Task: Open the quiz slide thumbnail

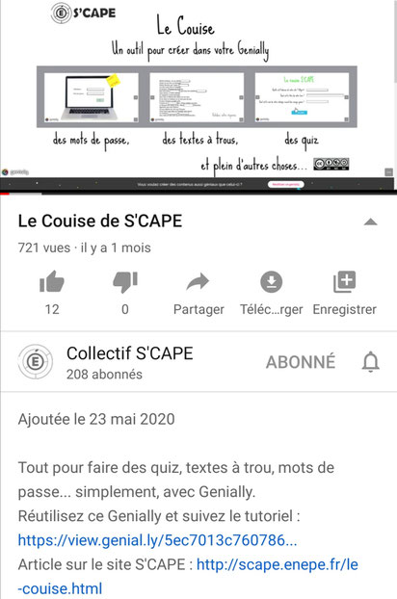Action: 303,97
